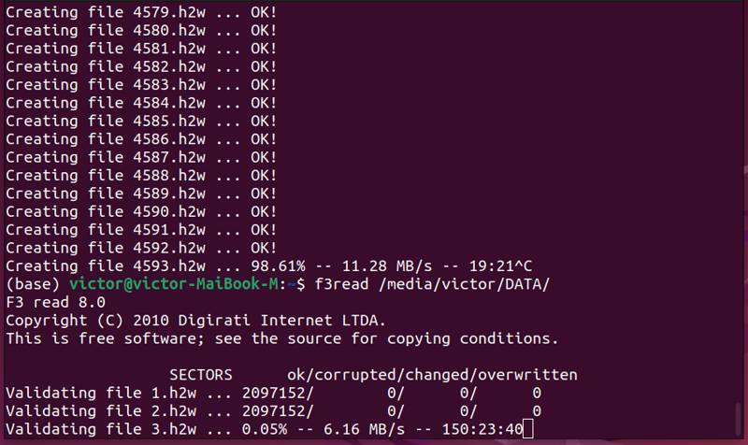The image size is (748, 445).
Task: Click the OK! status of file 4592.h2w
Action: click(x=264, y=248)
